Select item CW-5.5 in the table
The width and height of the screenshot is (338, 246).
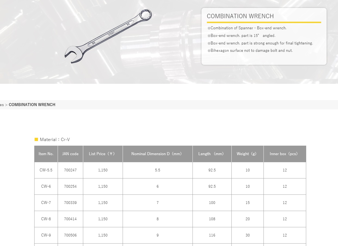pyautogui.click(x=46, y=170)
